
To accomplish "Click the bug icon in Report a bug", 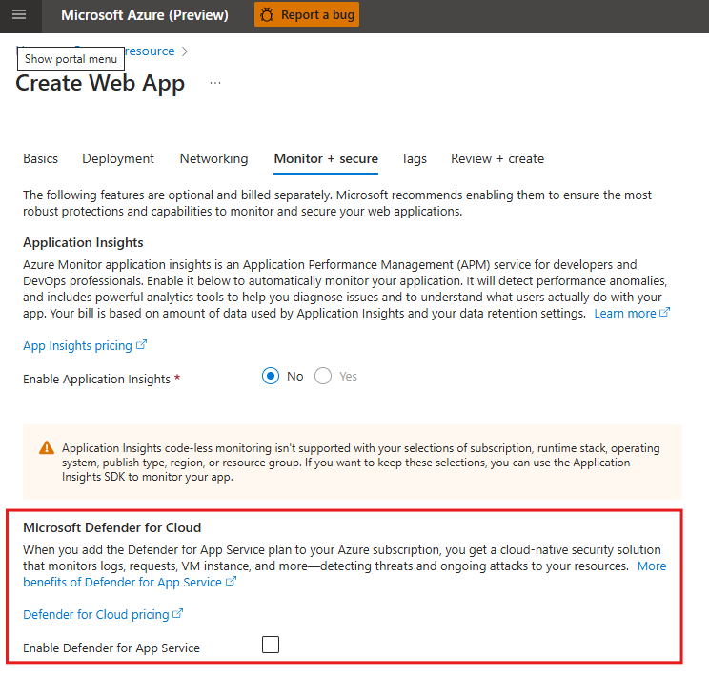I will 267,15.
